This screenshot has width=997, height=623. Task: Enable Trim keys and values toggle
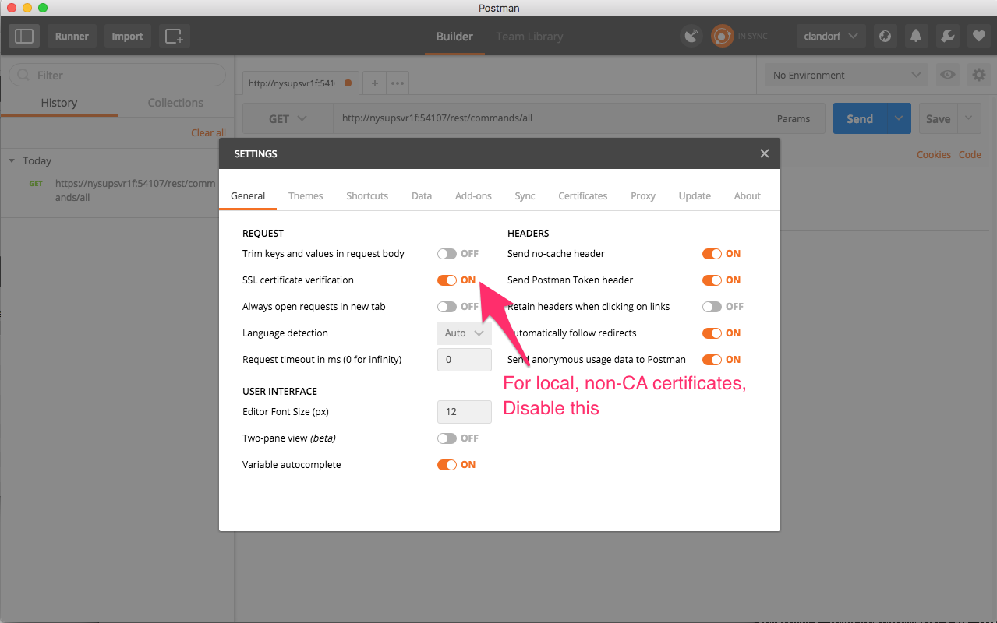[447, 254]
